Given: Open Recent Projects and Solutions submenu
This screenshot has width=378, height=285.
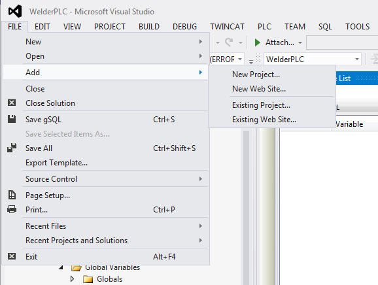Looking at the screenshot, I should [x=105, y=241].
